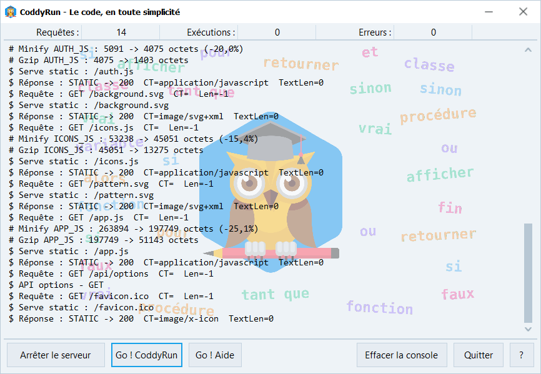This screenshot has height=374, width=541.
Task: Click the CoddyRun owl icon in title bar
Action: 11,12
